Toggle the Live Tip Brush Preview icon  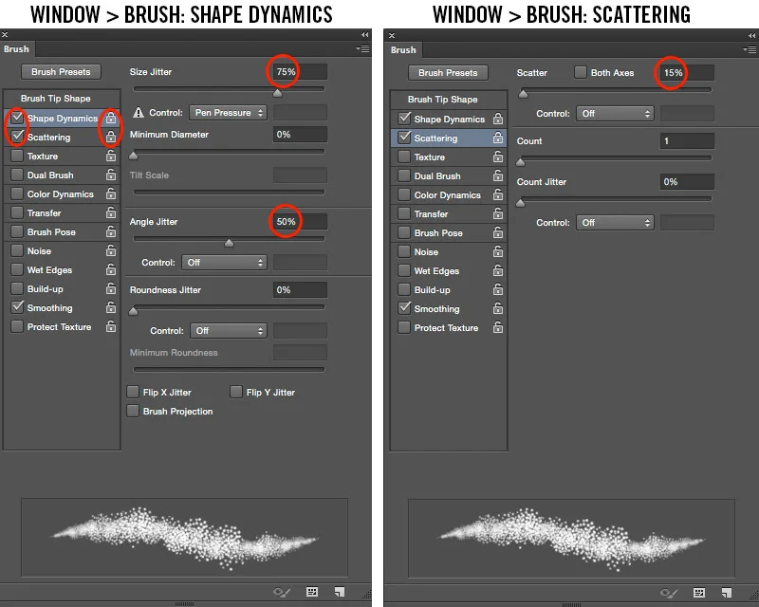pyautogui.click(x=281, y=590)
